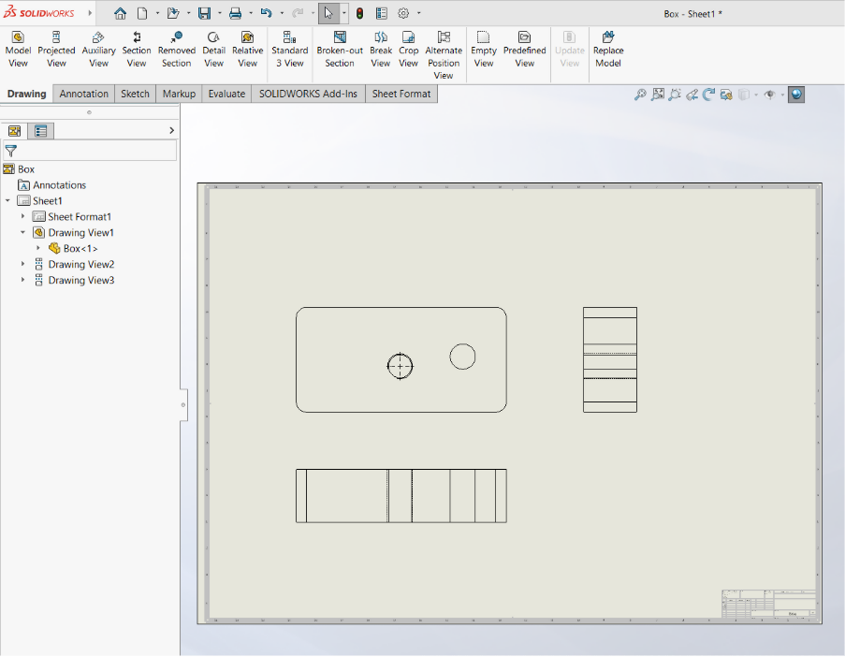Viewport: 845px width, 657px height.
Task: Open the Print dropdown arrow
Action: click(251, 13)
